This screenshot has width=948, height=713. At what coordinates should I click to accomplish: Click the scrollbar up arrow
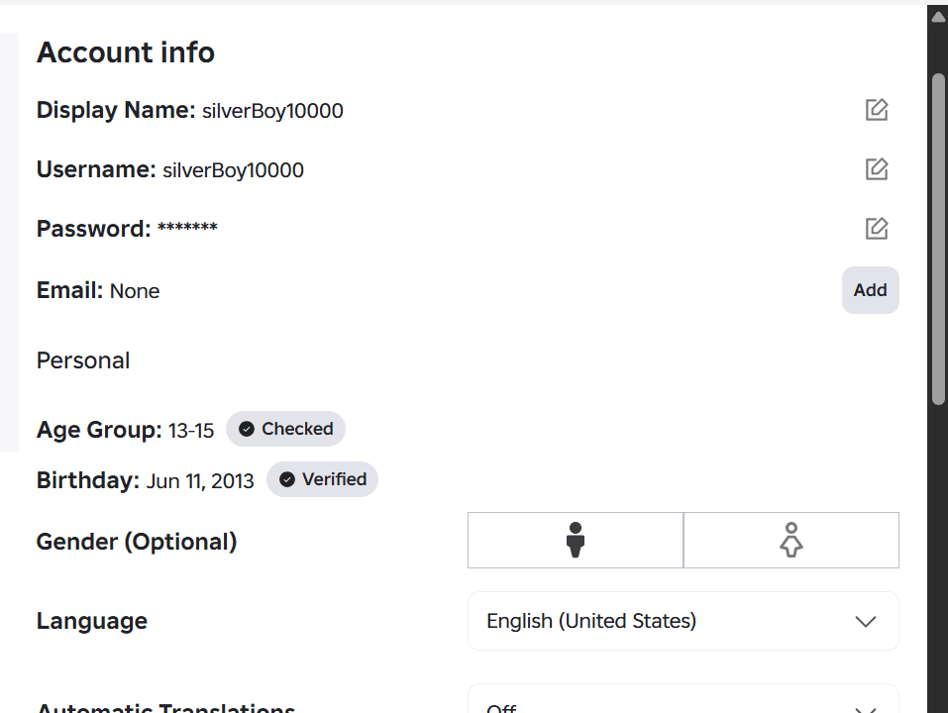coord(938,18)
